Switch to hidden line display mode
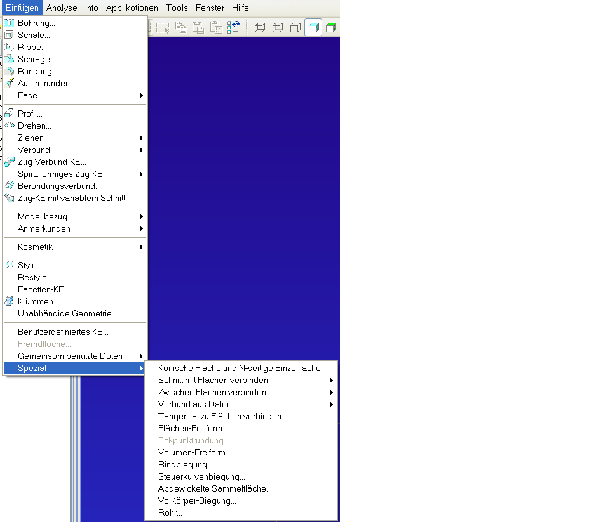This screenshot has height=522, width=610. 278,27
